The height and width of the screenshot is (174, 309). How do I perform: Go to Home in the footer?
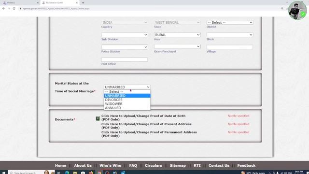coord(60,165)
